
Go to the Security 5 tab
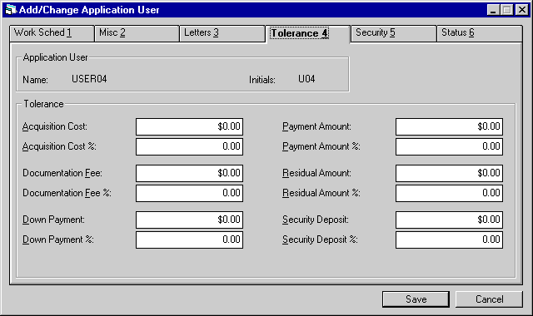[394, 33]
